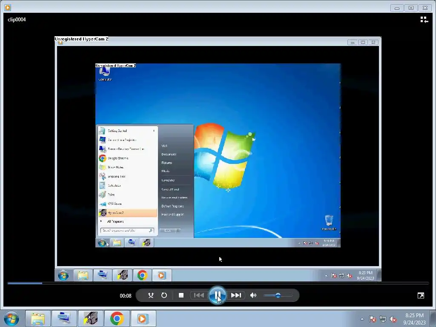Click the Shut down button in the recorded Start menu
Screen dimensions: 436x327
168,230
